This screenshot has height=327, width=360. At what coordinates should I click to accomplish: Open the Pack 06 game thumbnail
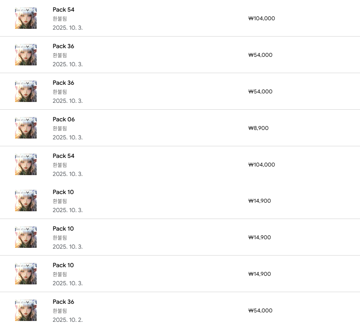26,128
